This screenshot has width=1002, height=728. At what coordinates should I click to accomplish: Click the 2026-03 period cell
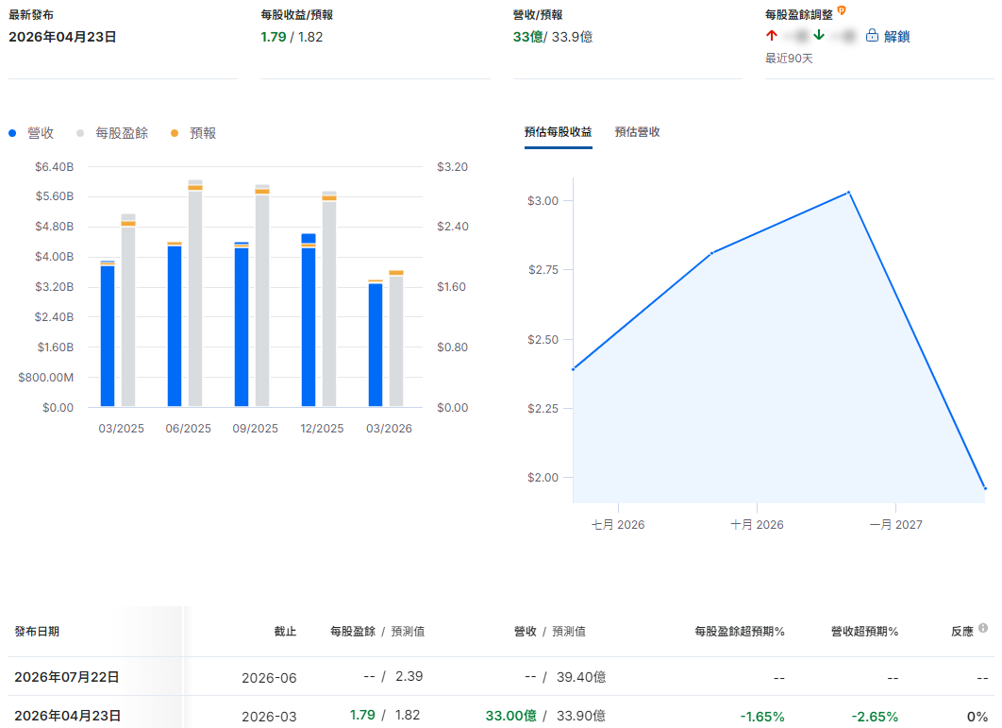(269, 717)
